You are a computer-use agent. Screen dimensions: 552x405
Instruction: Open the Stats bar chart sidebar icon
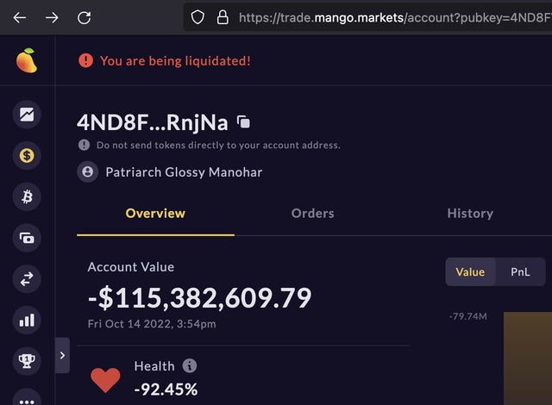click(28, 321)
